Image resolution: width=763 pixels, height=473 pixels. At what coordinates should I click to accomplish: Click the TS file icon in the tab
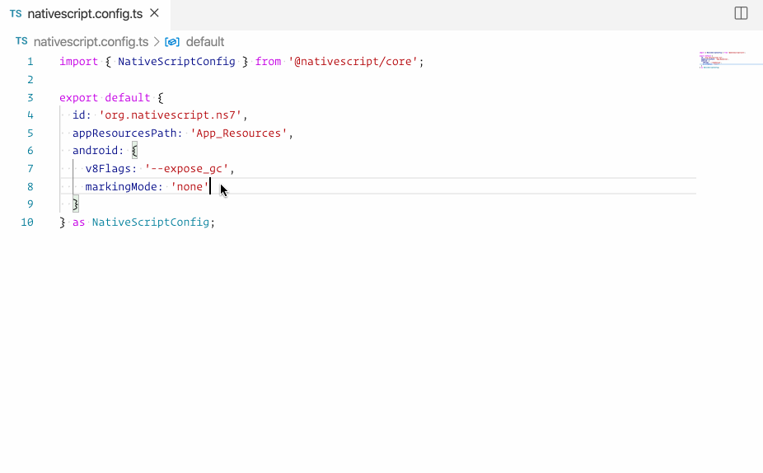(16, 14)
